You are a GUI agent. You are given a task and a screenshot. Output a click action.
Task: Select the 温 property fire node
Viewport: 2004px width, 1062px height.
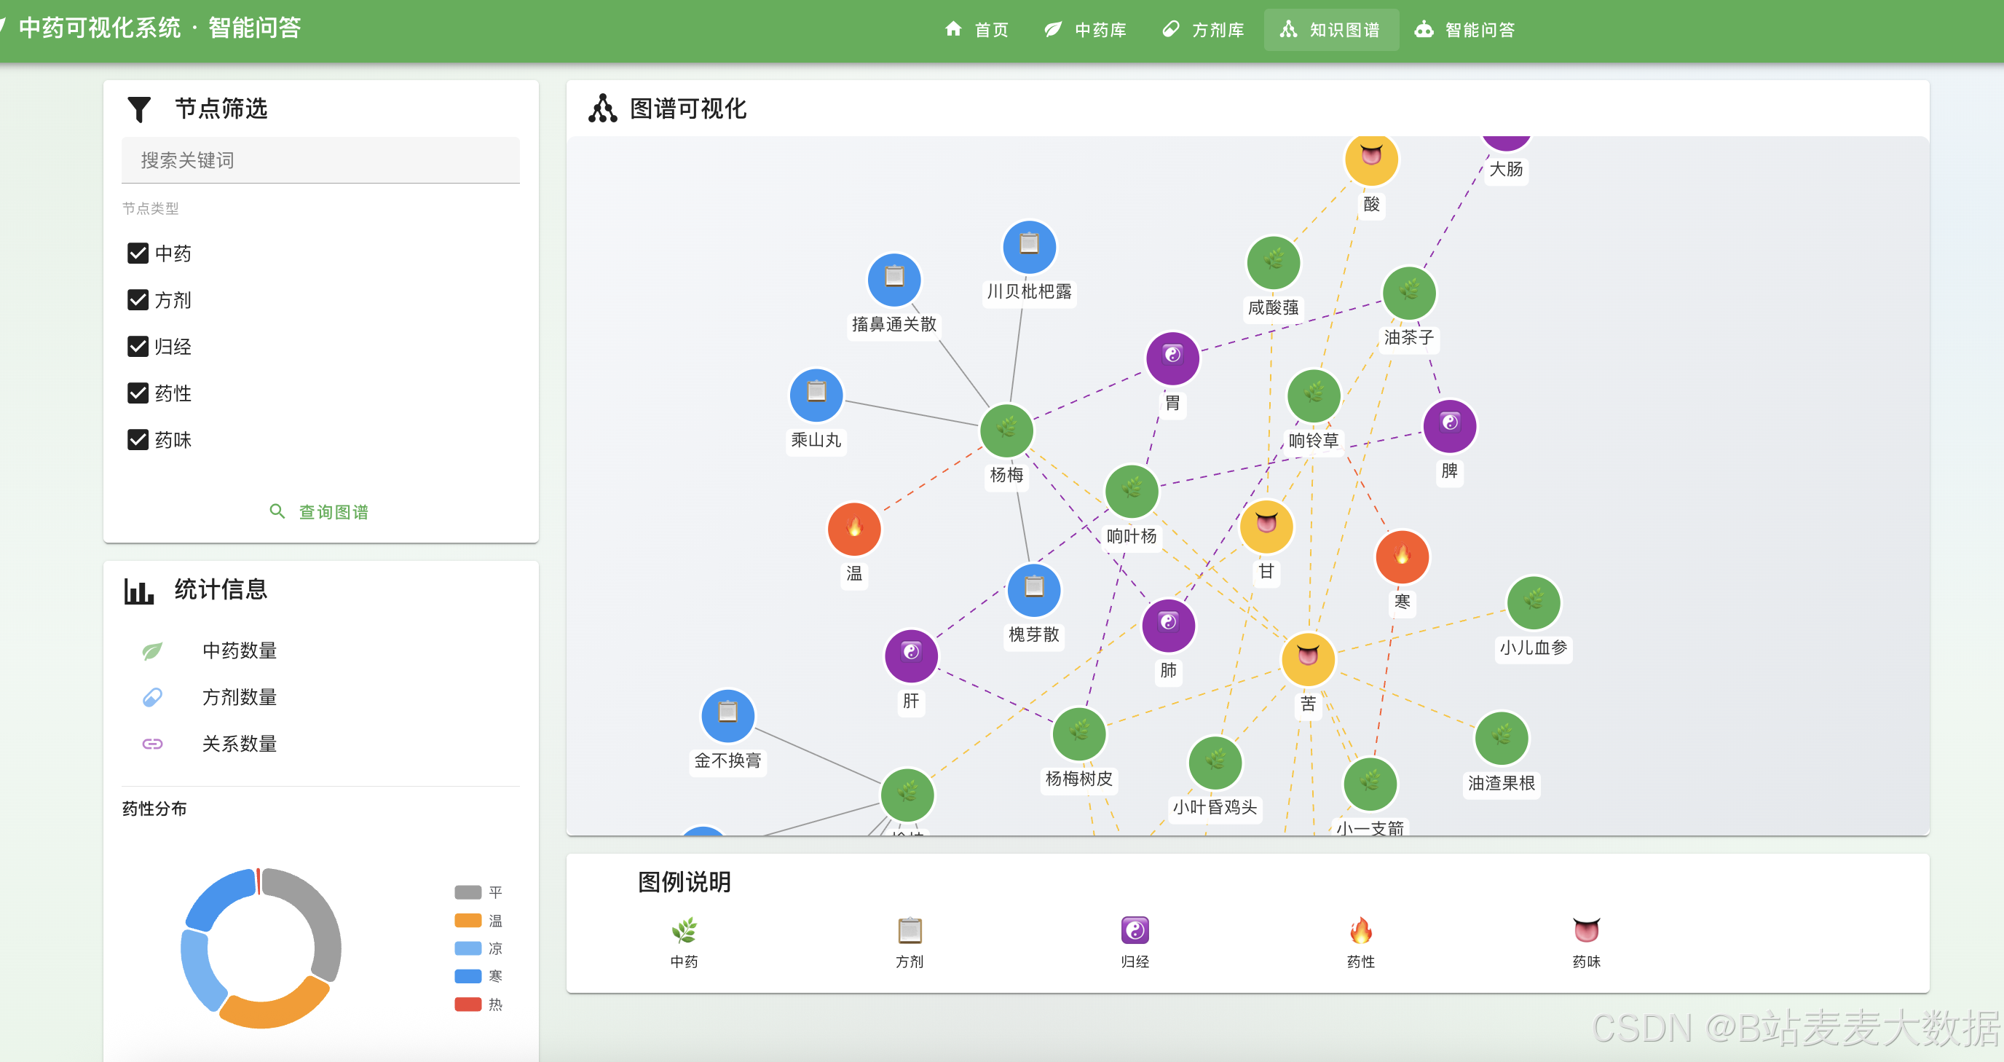click(x=853, y=529)
